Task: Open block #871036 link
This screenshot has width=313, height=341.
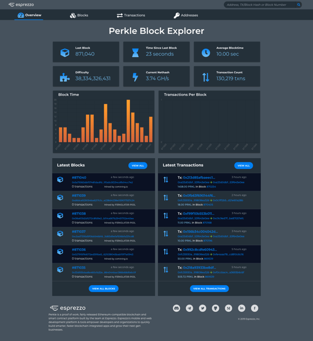Action: (x=79, y=250)
